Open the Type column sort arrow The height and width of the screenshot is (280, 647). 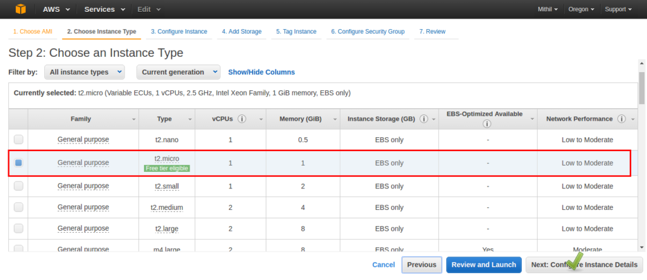click(x=190, y=119)
